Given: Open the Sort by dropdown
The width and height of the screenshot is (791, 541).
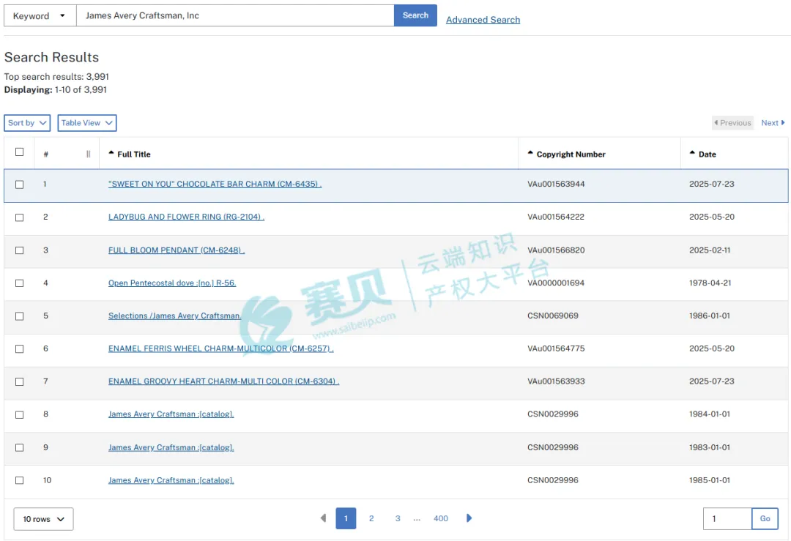Looking at the screenshot, I should point(27,122).
